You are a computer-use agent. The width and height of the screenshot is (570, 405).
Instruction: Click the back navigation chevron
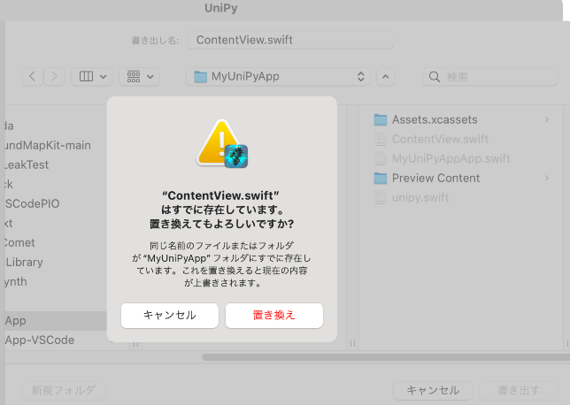pos(34,77)
